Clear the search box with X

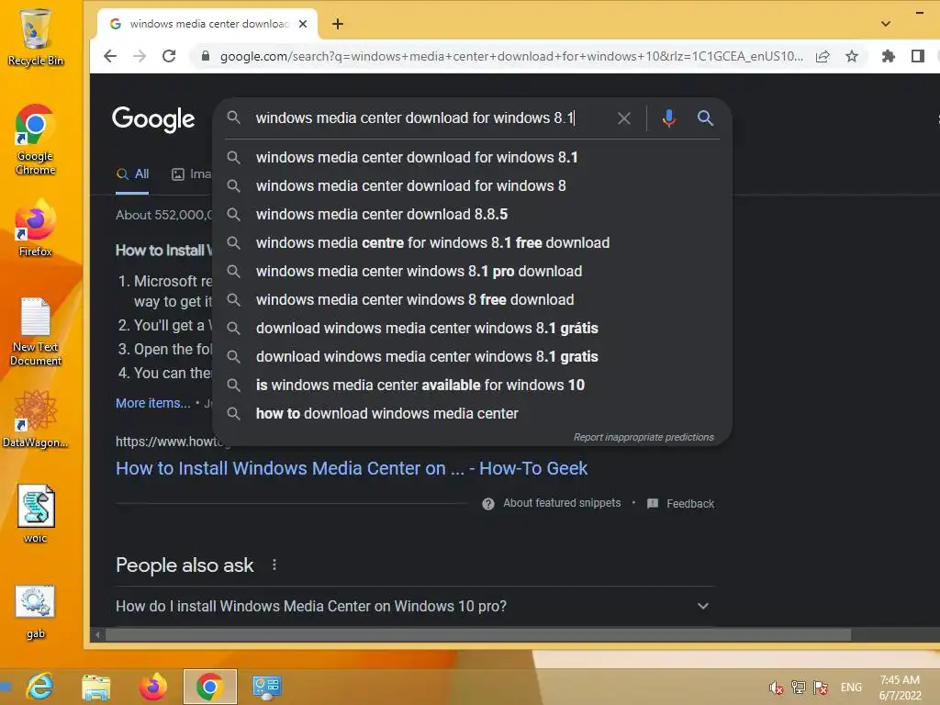[624, 118]
